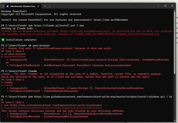This screenshot has width=178, height=123.
Task: Click the claude.ai/install.ps1 URL
Action: (51, 25)
